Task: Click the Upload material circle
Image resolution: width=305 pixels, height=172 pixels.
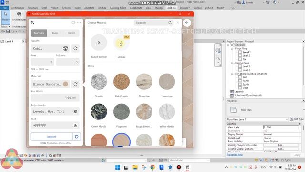Action: pyautogui.click(x=122, y=43)
